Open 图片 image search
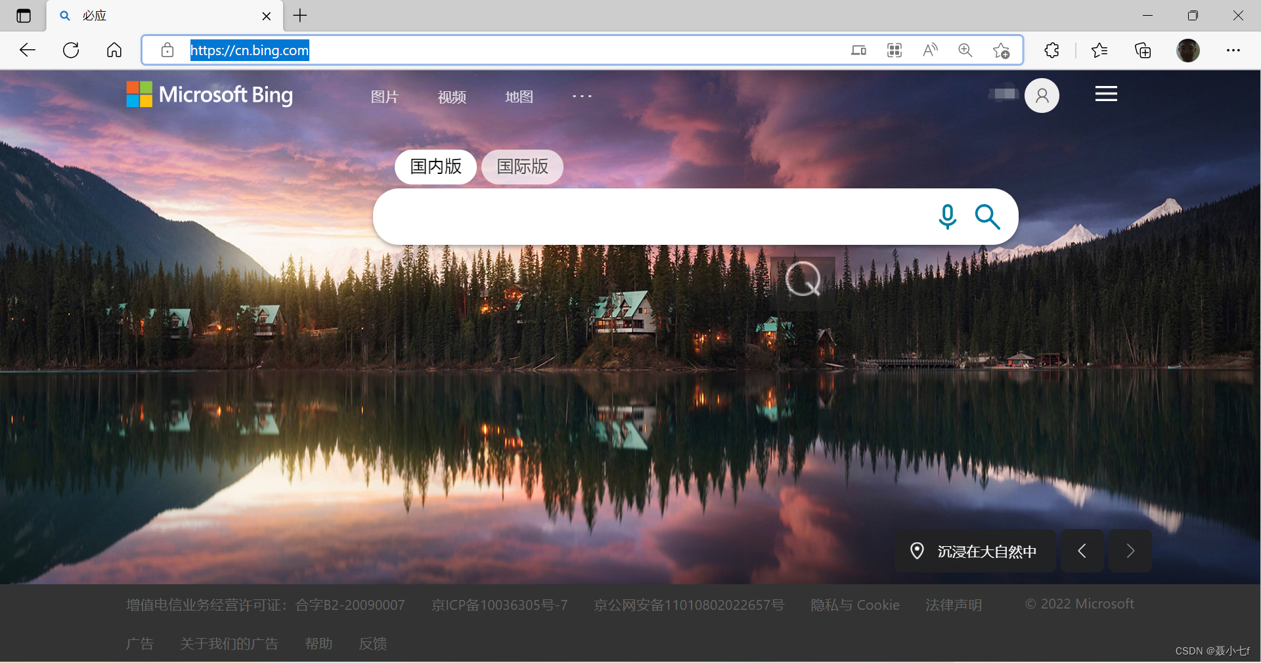This screenshot has width=1261, height=663. [385, 96]
